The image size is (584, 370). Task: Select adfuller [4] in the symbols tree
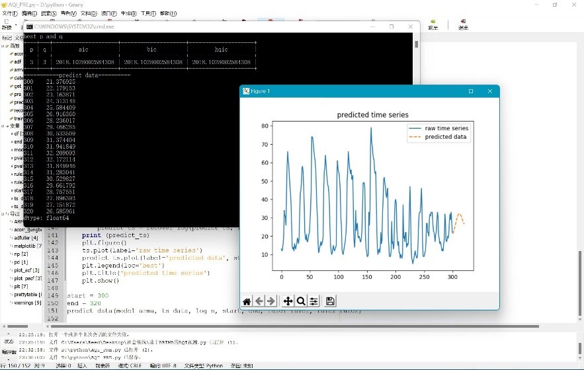(26, 238)
